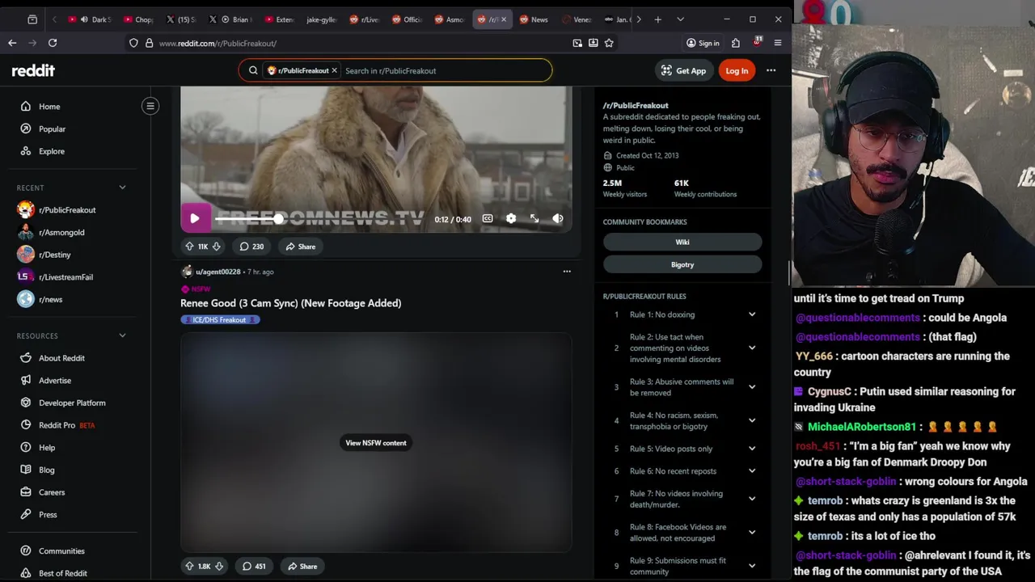Viewport: 1035px width, 582px height.
Task: Expand Rule 3: Abusive comments
Action: 752,387
